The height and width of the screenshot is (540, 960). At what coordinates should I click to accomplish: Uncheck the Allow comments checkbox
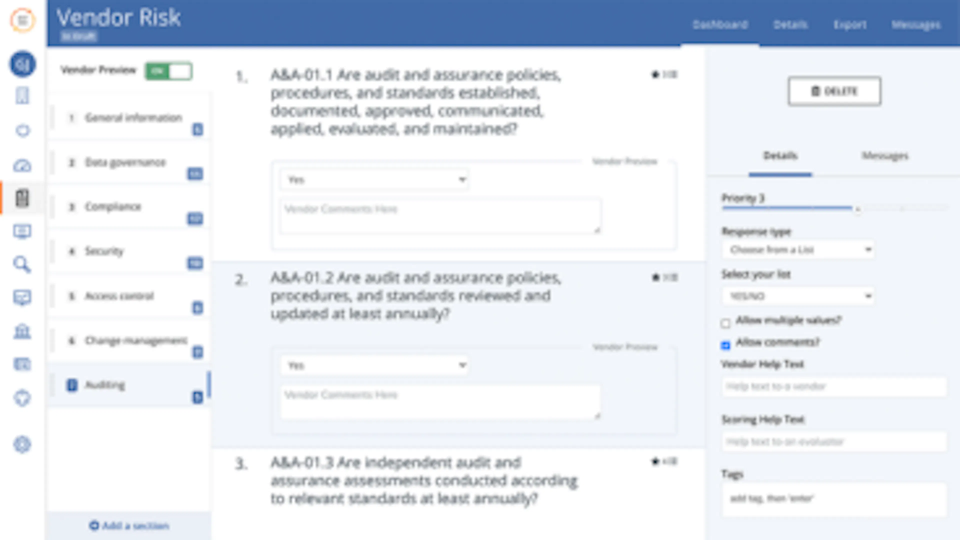point(725,345)
